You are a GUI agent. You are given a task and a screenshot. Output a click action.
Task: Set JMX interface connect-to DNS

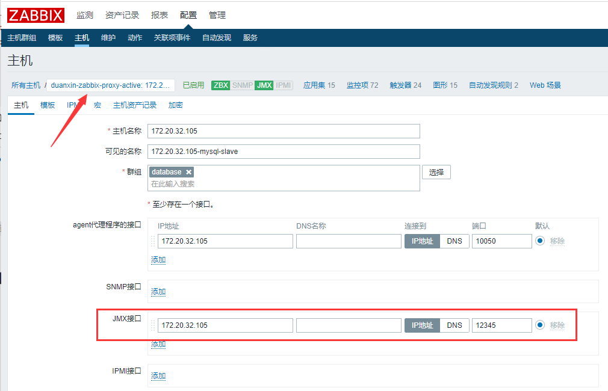pos(454,325)
